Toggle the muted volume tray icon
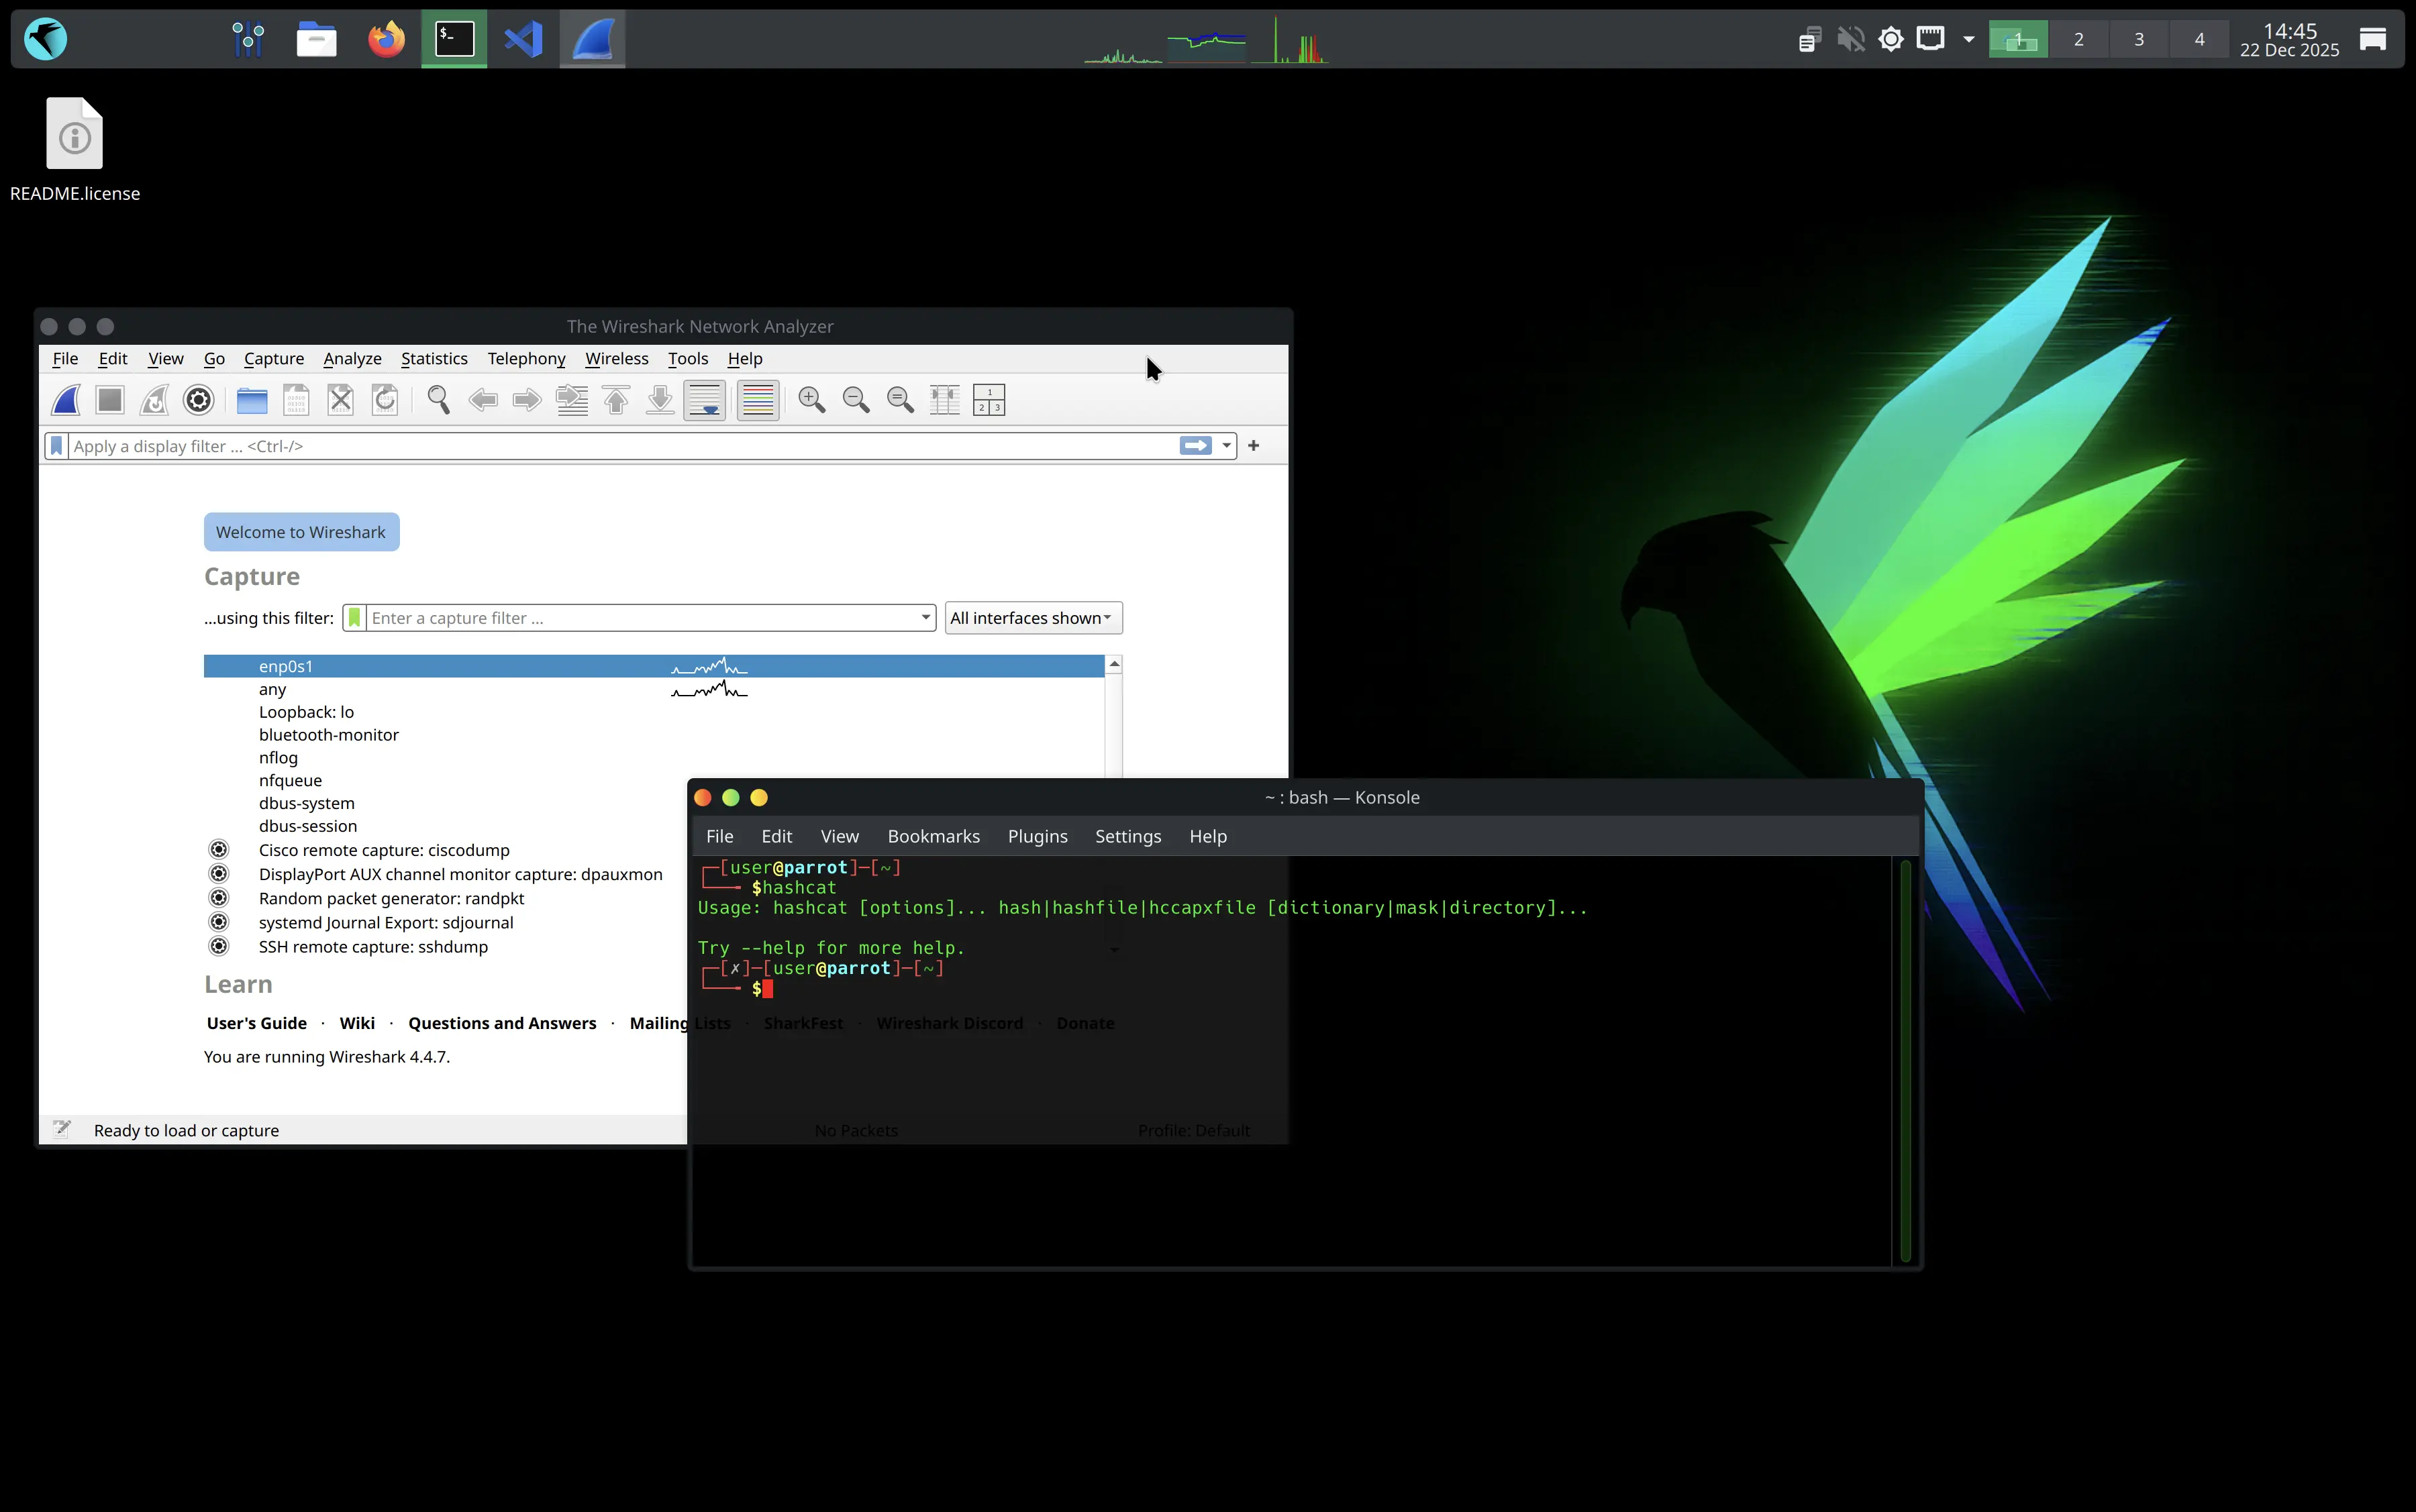Image resolution: width=2416 pixels, height=1512 pixels. point(1850,40)
